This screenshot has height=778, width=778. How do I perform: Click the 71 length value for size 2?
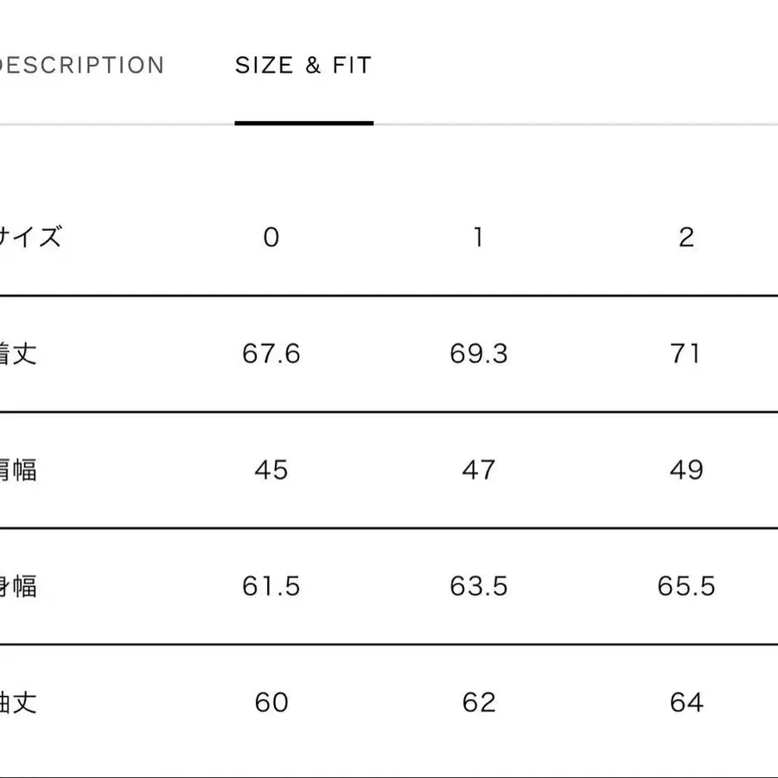[x=686, y=354]
